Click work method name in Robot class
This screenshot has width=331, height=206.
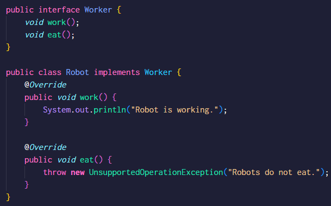89,97
